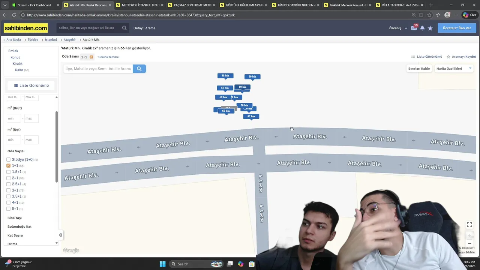Click the 58 bin map price marker

click(x=225, y=76)
